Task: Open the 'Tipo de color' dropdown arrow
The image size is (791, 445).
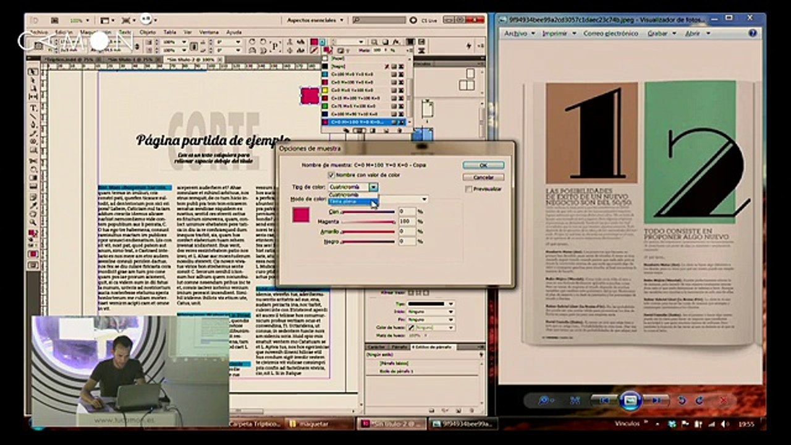Action: click(x=373, y=187)
